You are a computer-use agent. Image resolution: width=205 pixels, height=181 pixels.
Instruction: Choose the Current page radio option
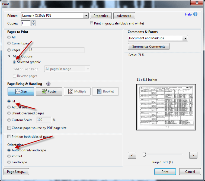coord(9,43)
